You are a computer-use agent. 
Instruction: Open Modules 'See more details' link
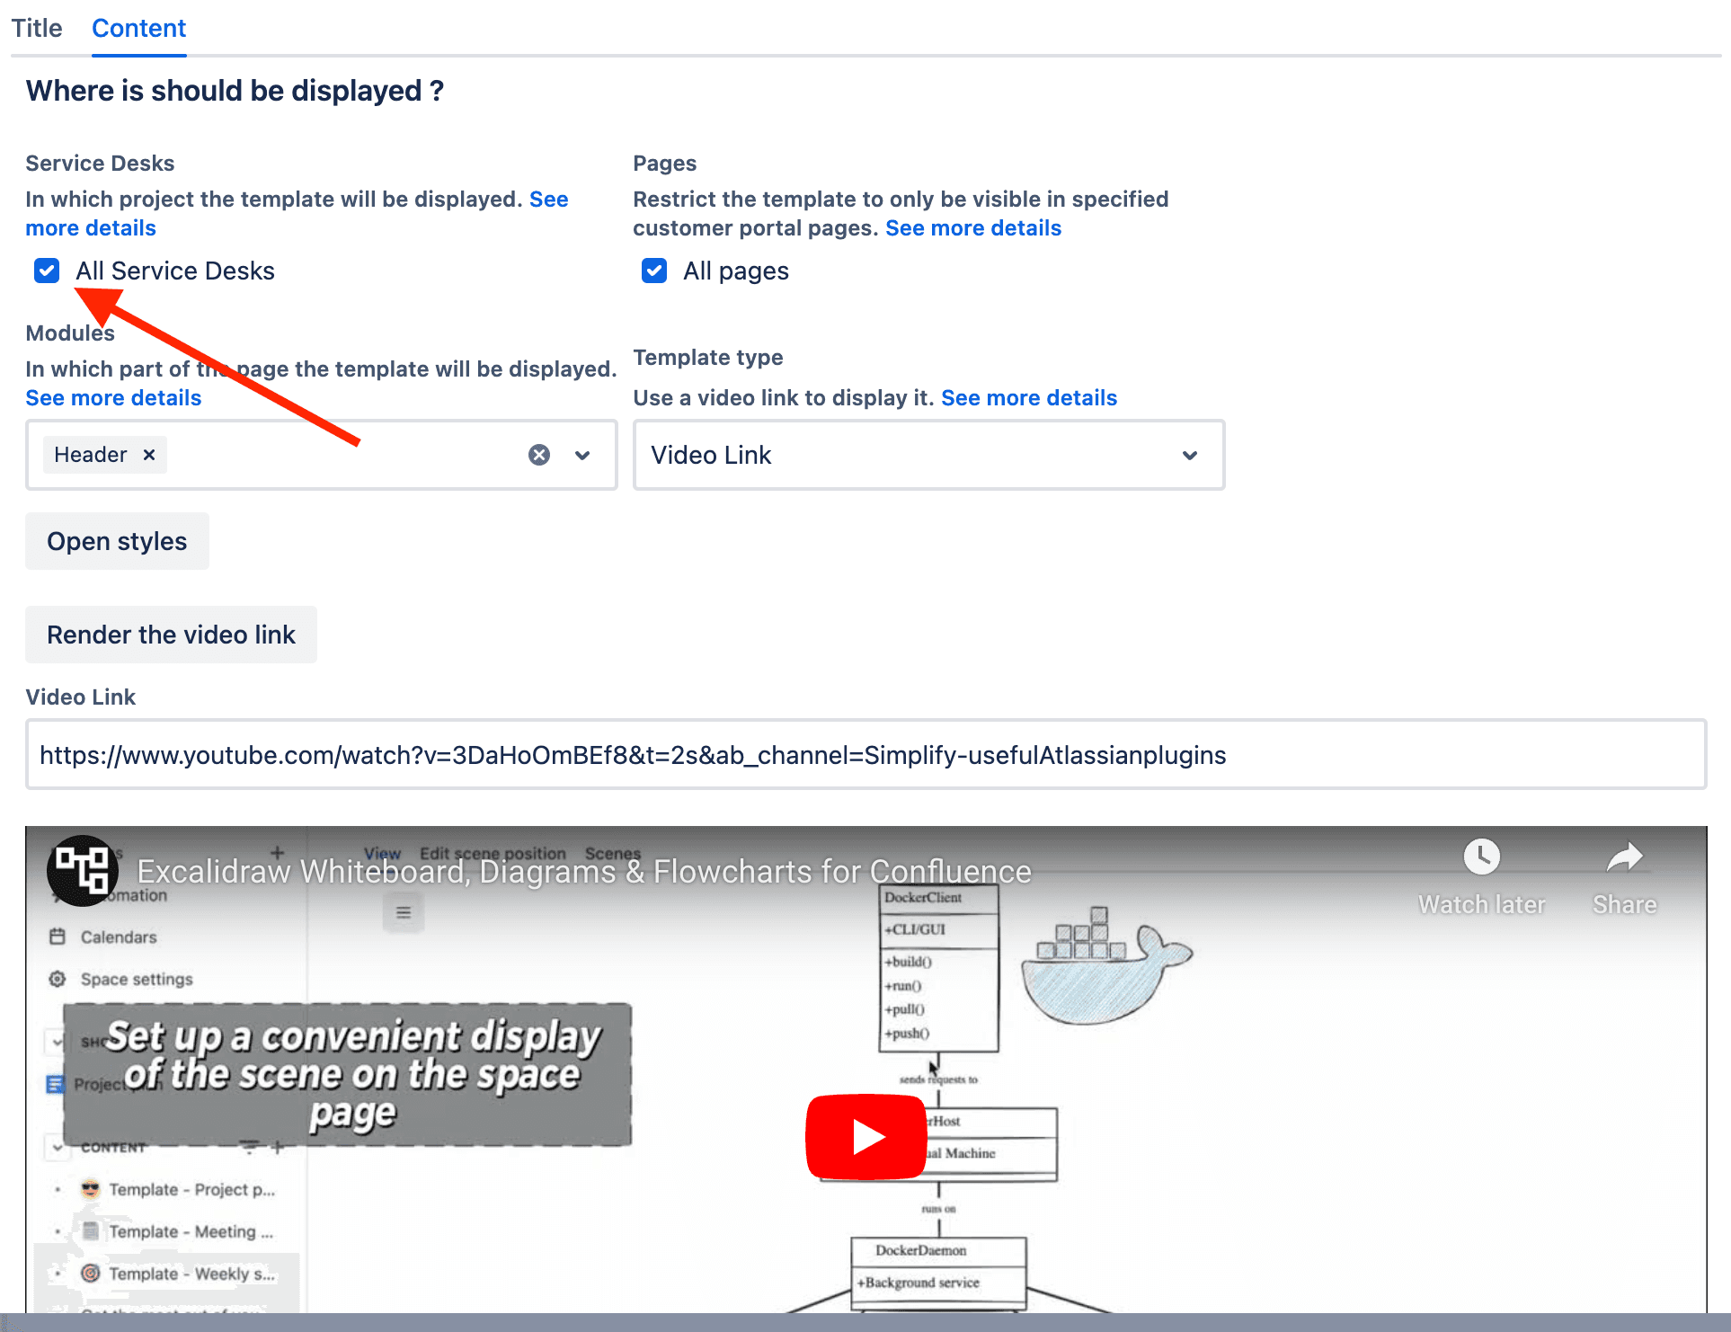tap(113, 398)
